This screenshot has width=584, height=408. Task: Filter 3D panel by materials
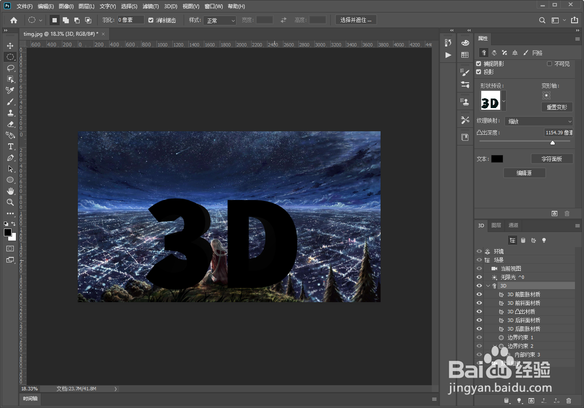(534, 241)
